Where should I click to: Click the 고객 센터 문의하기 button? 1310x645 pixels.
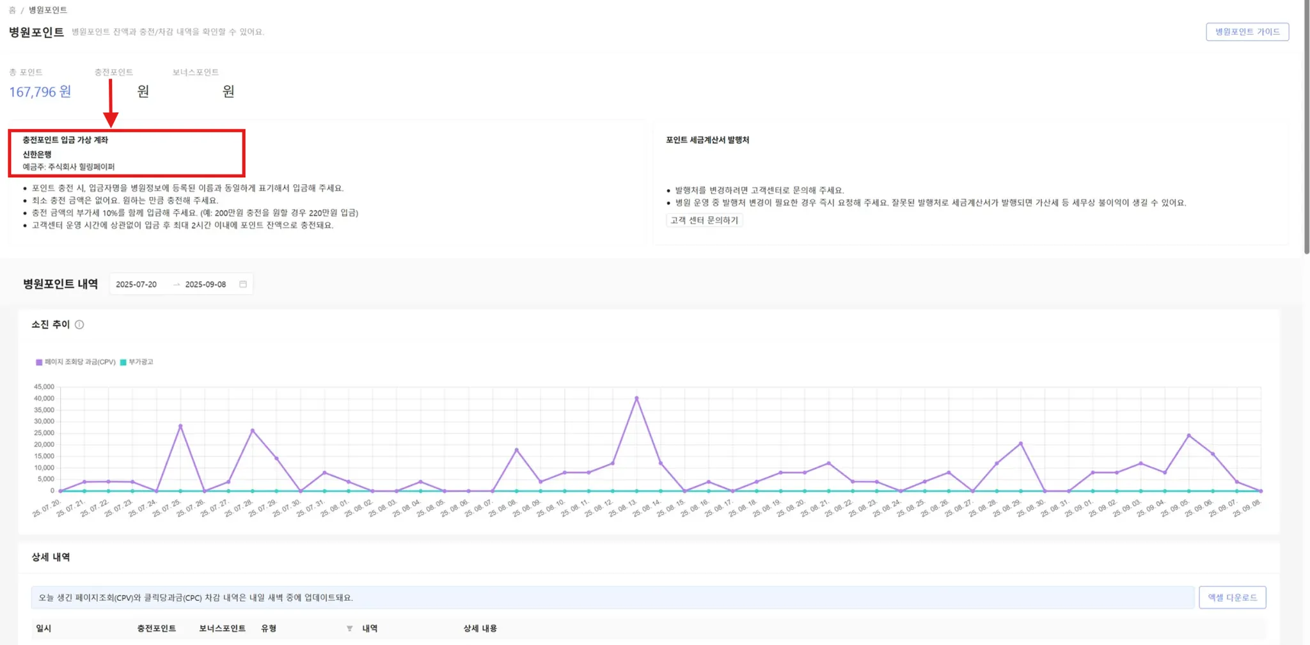pos(704,221)
